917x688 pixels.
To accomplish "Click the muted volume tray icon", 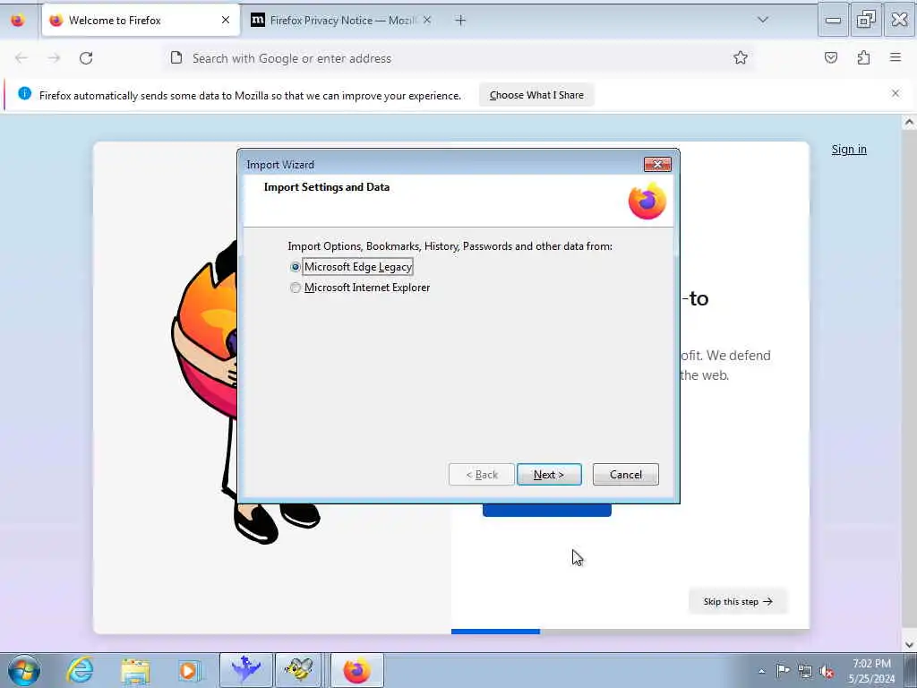I will pyautogui.click(x=827, y=672).
